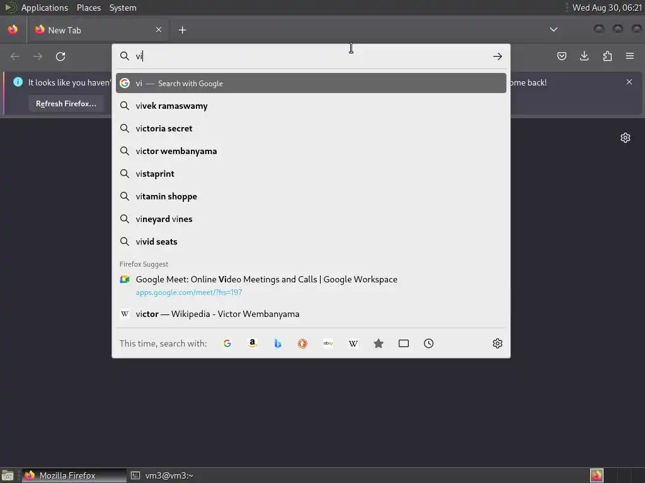Search open tabs using the tab icon
This screenshot has height=483, width=645.
(404, 343)
